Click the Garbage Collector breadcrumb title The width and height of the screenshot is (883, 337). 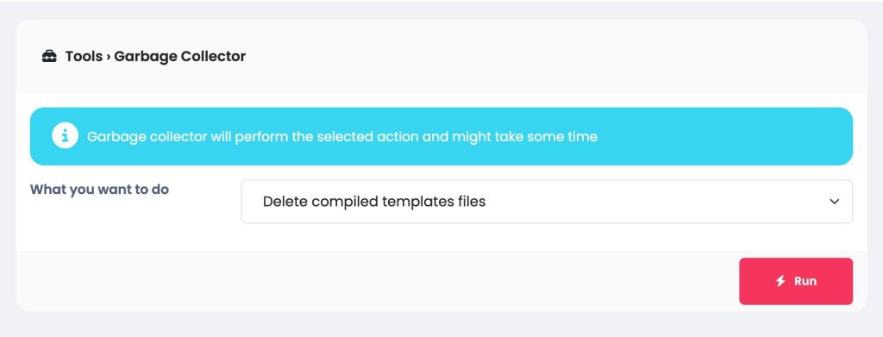[x=180, y=57]
